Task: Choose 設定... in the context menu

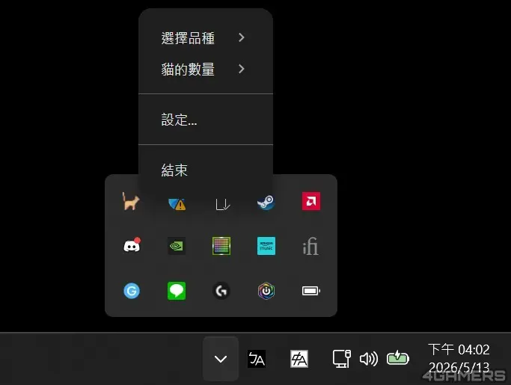Action: pyautogui.click(x=206, y=120)
